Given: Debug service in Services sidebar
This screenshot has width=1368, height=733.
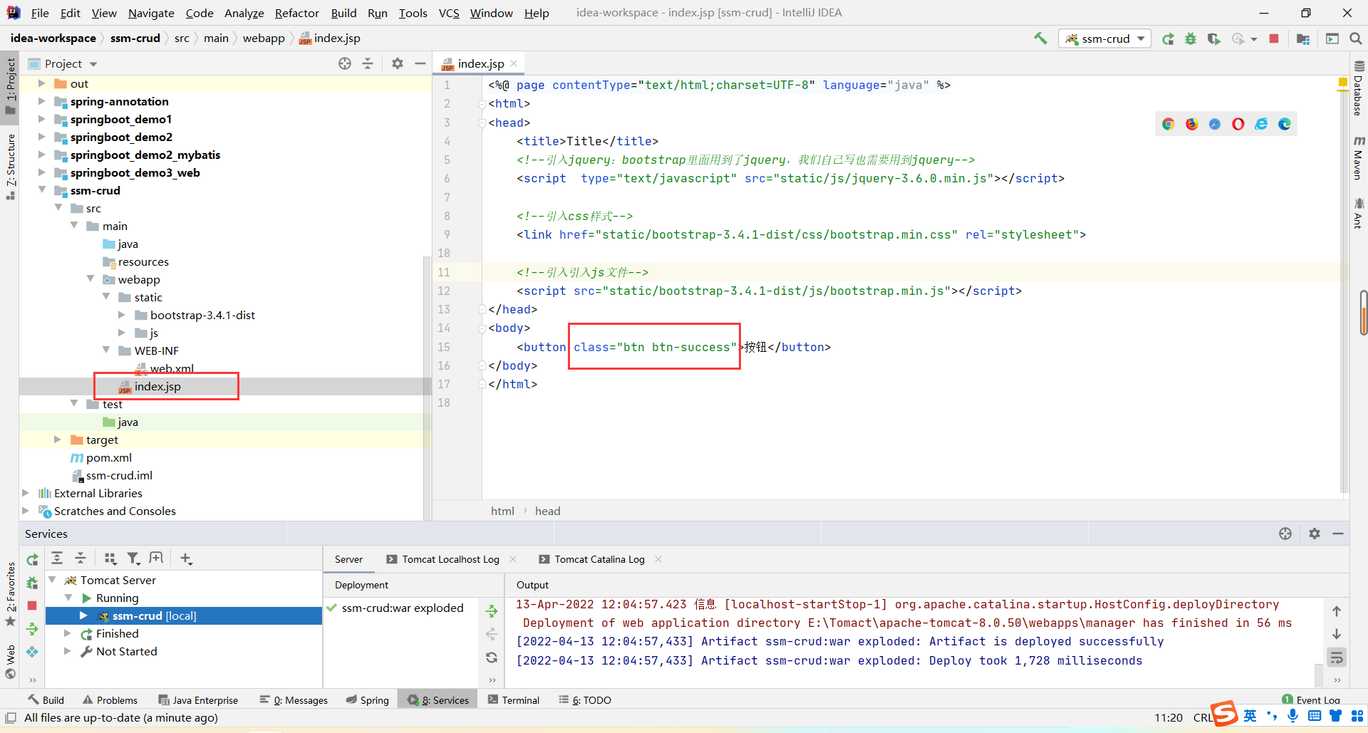Looking at the screenshot, I should pyautogui.click(x=32, y=583).
